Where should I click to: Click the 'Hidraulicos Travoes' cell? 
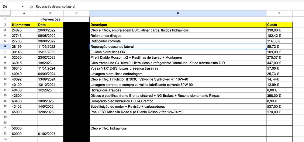pos(178,90)
